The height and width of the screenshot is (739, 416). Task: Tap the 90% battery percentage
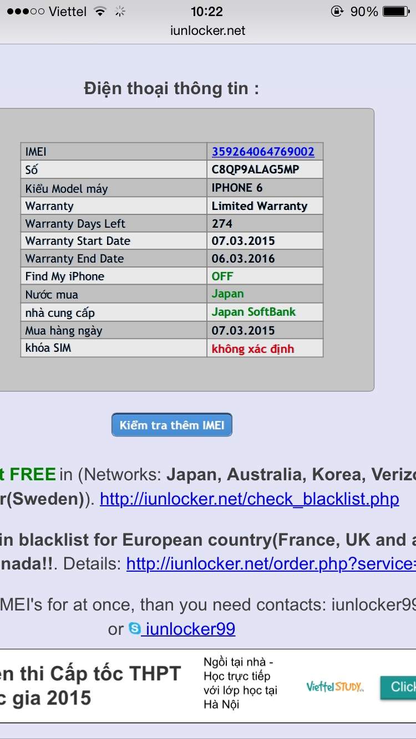(364, 12)
